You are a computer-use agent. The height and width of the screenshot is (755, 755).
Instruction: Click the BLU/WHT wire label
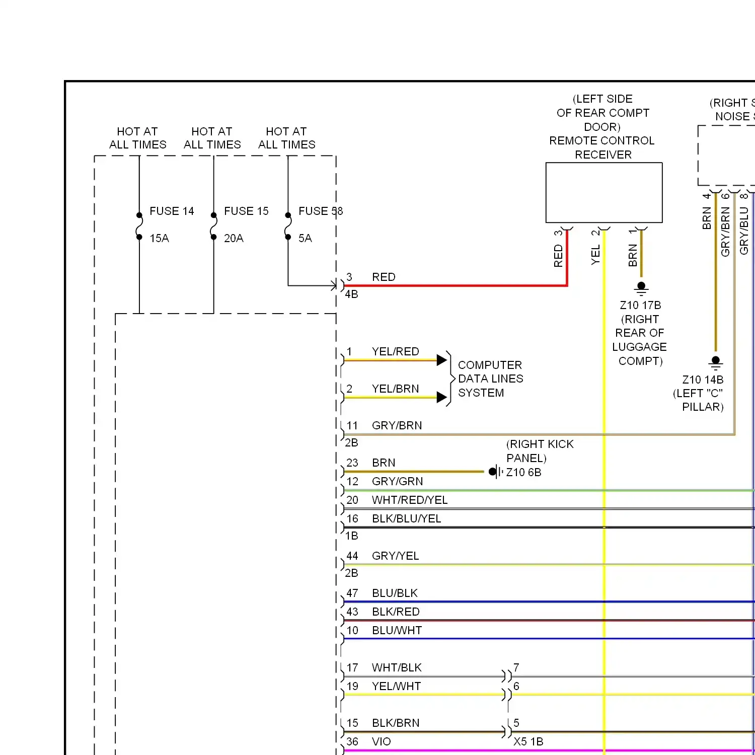click(x=397, y=630)
